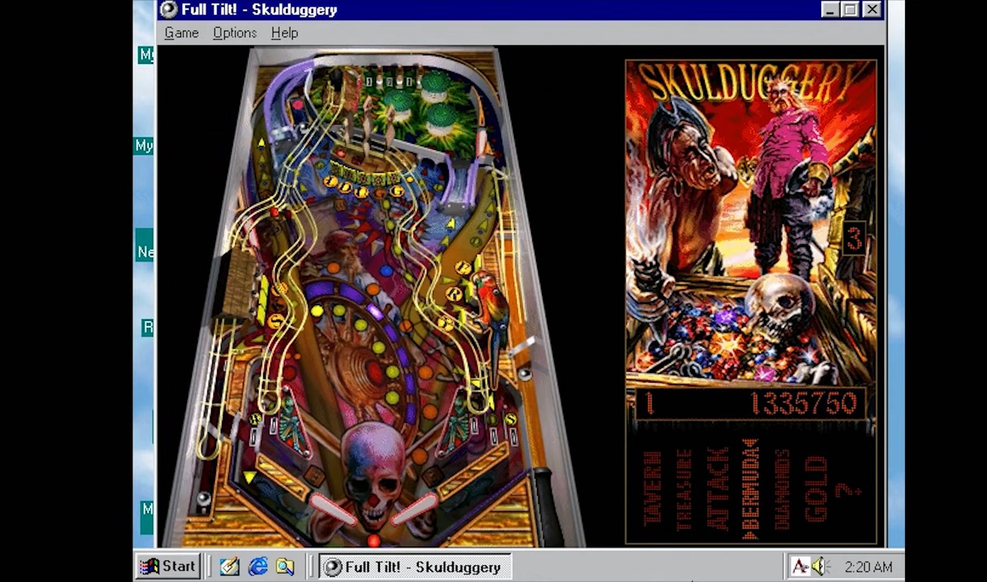Click the DIAMONDS mode label

coord(781,489)
